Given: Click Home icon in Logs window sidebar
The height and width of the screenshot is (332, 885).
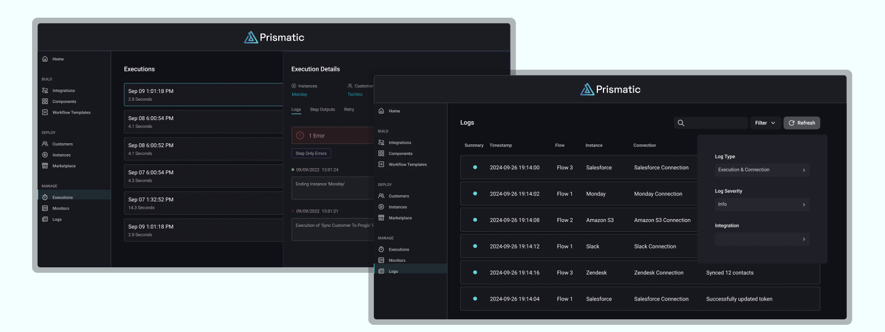Looking at the screenshot, I should pos(381,111).
